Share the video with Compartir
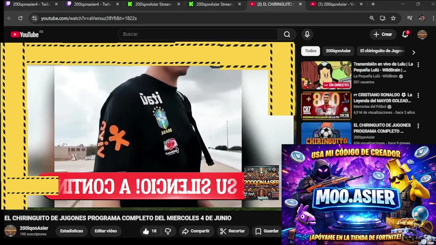This screenshot has width=436, height=245. [x=196, y=231]
